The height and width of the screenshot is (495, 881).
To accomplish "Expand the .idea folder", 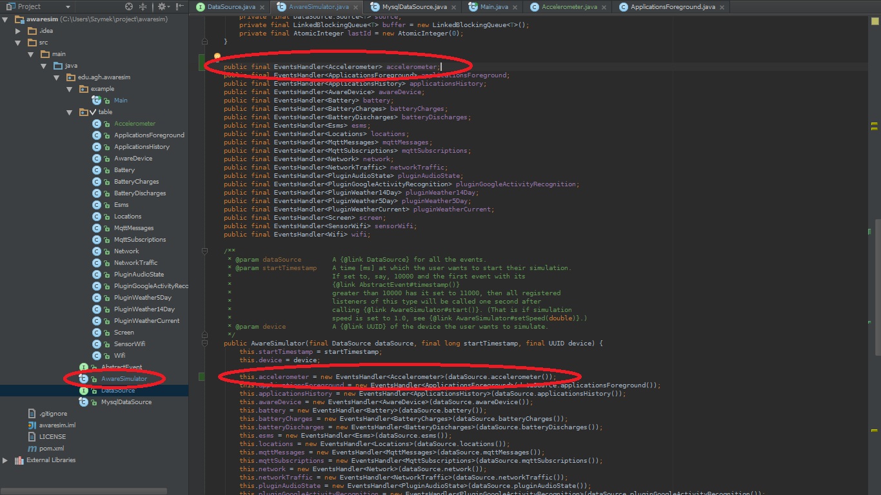I will [x=19, y=31].
